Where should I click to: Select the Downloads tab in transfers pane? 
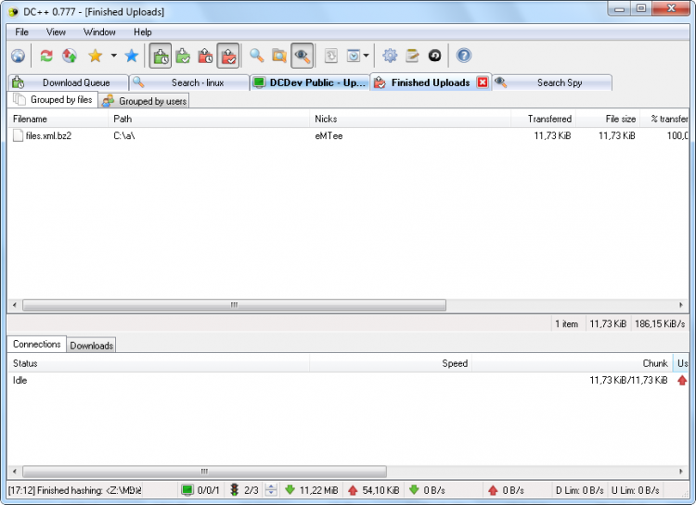92,346
